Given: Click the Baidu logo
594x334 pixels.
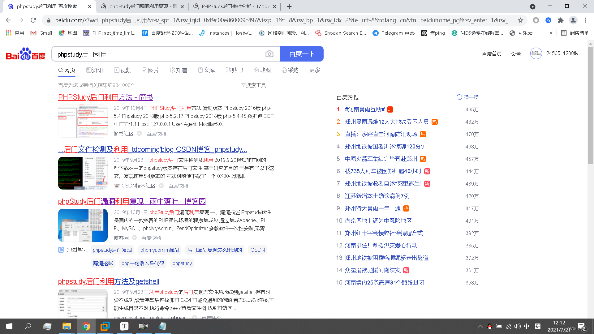Looking at the screenshot, I should tap(26, 54).
